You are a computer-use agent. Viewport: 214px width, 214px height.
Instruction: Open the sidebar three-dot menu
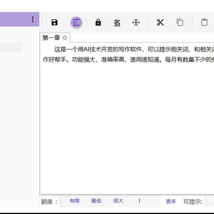33,19
